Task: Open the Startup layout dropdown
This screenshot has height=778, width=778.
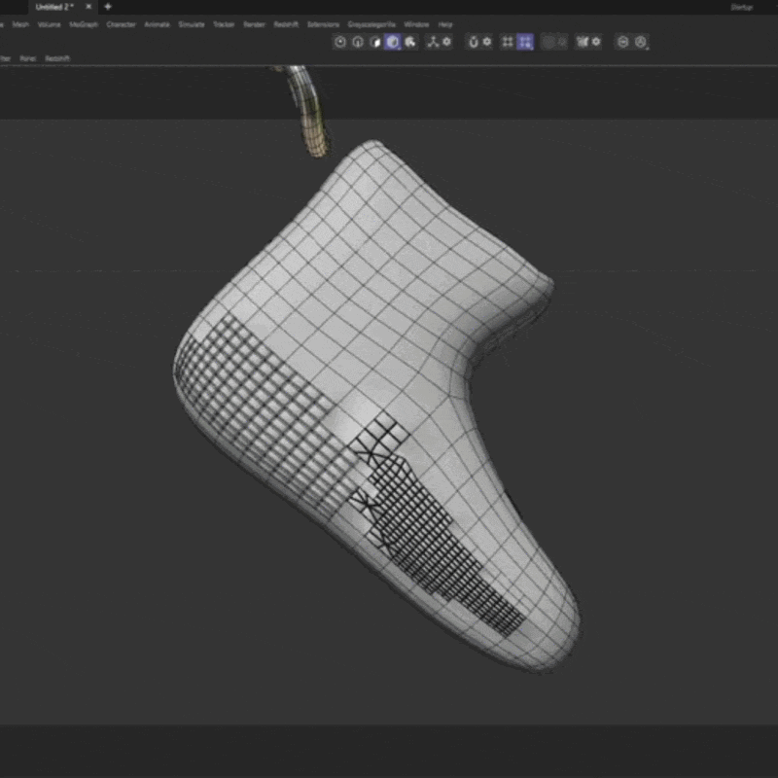Action: click(x=742, y=7)
